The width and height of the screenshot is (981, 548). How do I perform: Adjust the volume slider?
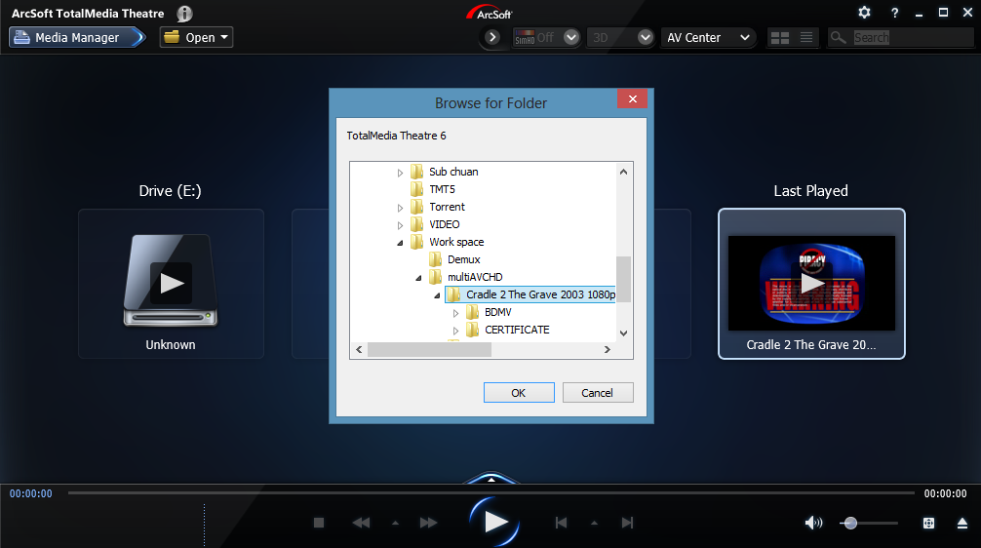(x=870, y=523)
